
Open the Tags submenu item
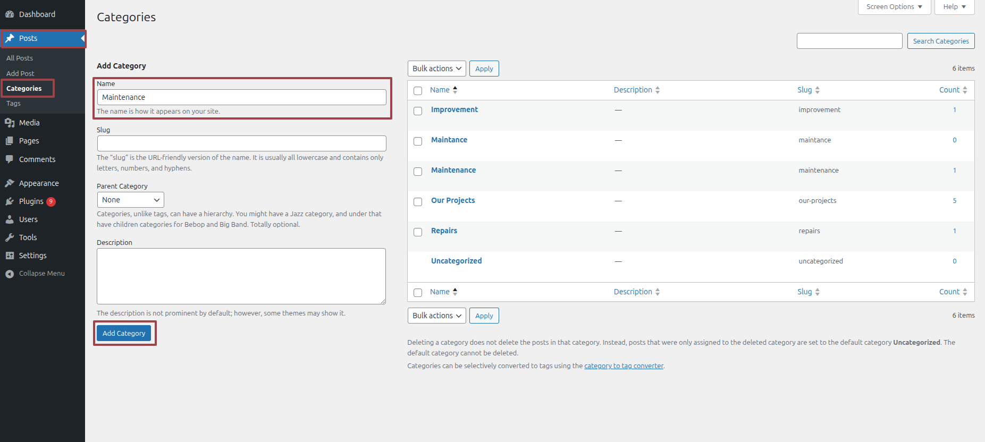pos(14,104)
